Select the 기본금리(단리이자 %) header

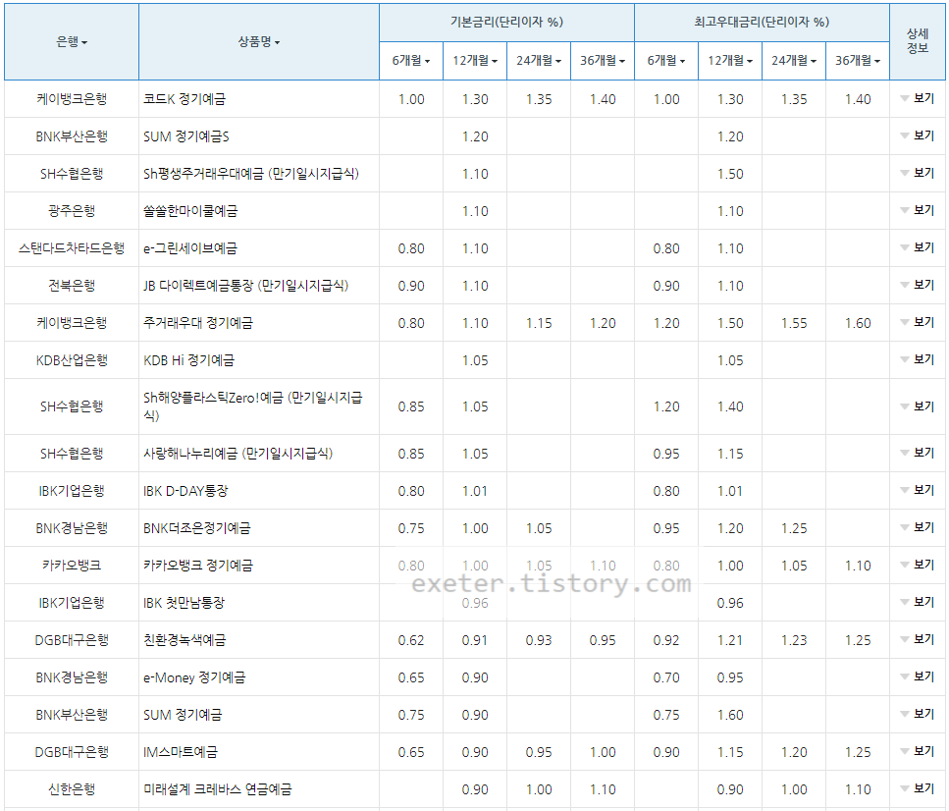[506, 23]
